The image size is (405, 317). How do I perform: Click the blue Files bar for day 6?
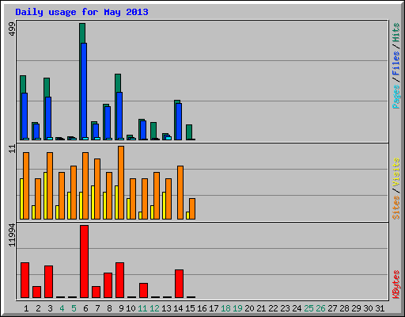pos(84,91)
